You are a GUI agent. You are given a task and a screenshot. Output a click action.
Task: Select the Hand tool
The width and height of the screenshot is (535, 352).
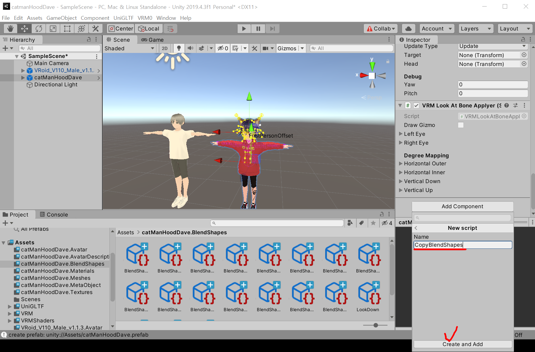(x=10, y=29)
